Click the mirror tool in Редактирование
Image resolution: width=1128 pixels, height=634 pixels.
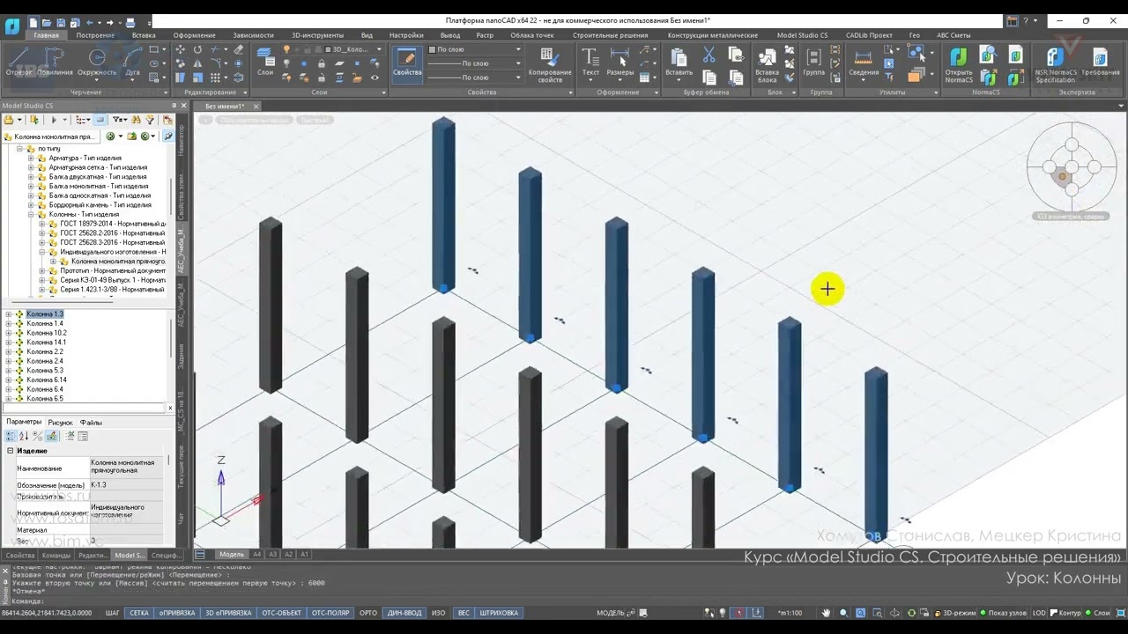coord(197,64)
